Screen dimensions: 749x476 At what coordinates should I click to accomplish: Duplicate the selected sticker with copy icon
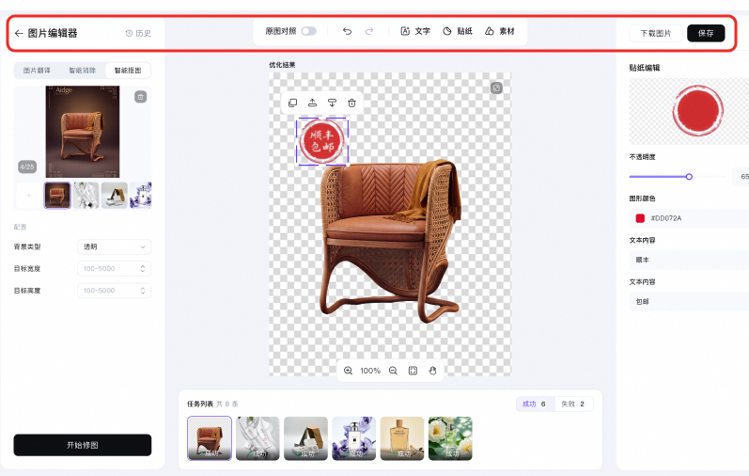point(293,103)
